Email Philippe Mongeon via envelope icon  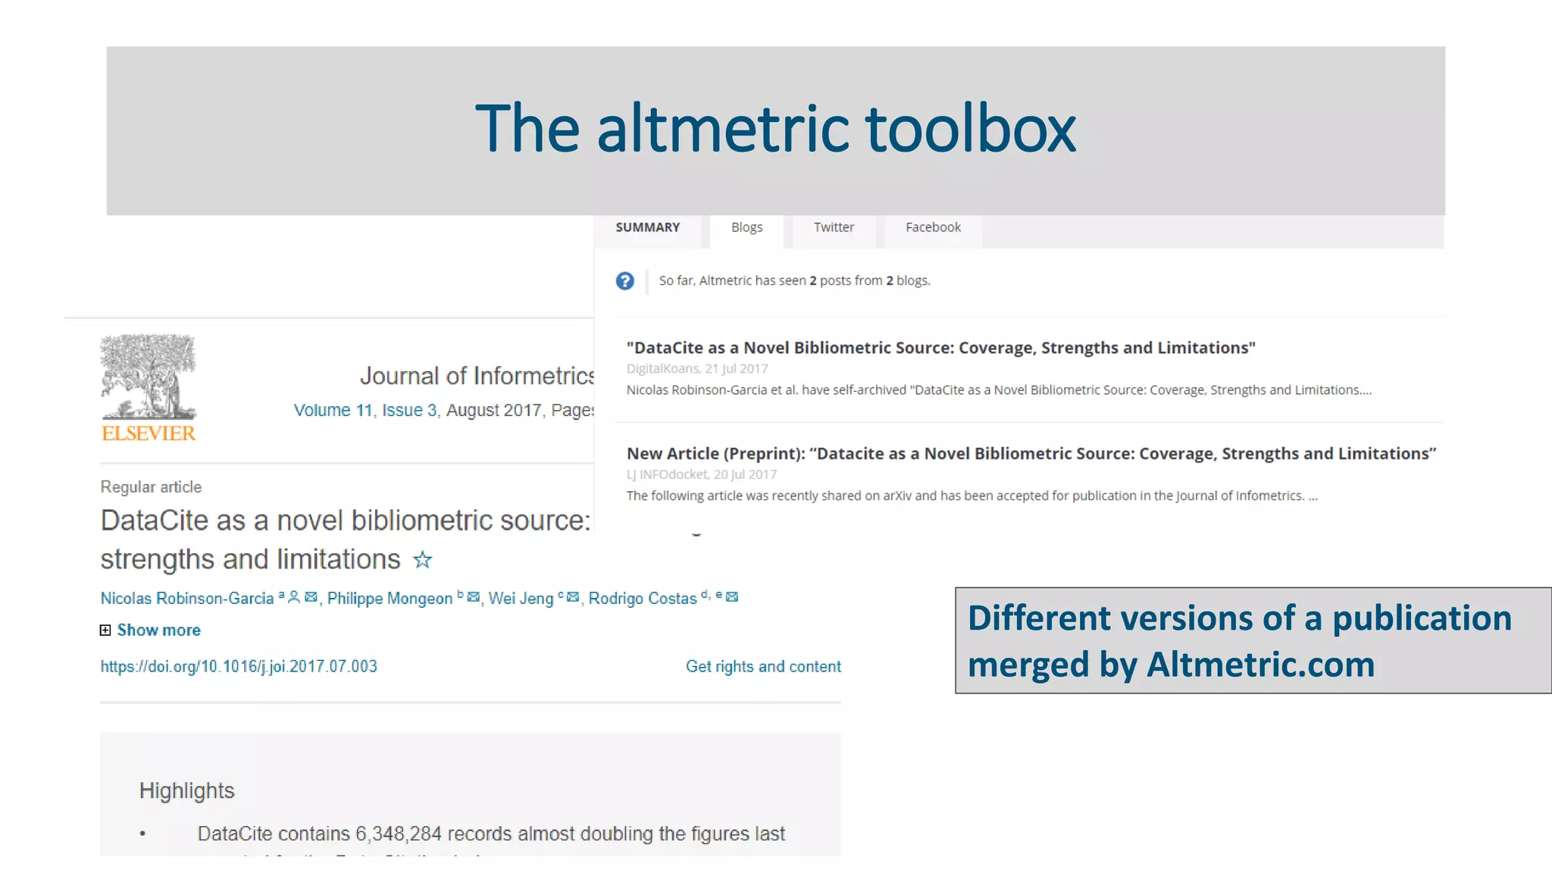pyautogui.click(x=474, y=597)
